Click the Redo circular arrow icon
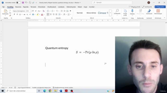 click(x=30, y=3)
